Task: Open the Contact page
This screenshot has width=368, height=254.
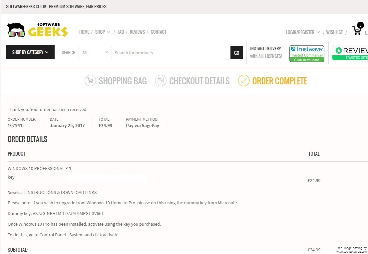Action: [159, 32]
